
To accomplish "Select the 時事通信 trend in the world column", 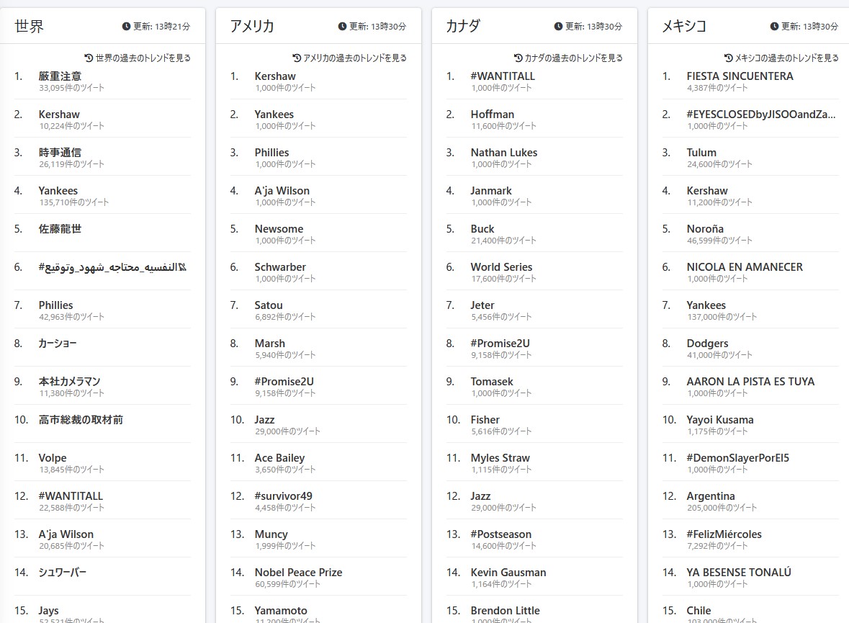I will pyautogui.click(x=60, y=152).
